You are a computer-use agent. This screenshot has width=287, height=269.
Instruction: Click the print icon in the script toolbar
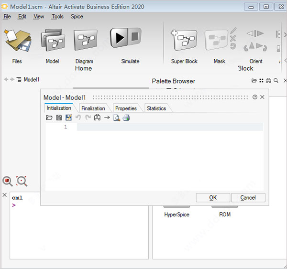click(126, 118)
